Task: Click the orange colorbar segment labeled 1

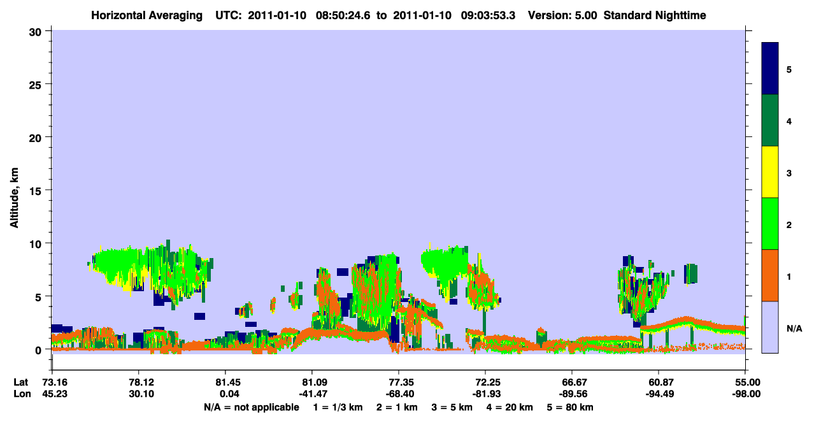Action: point(770,275)
